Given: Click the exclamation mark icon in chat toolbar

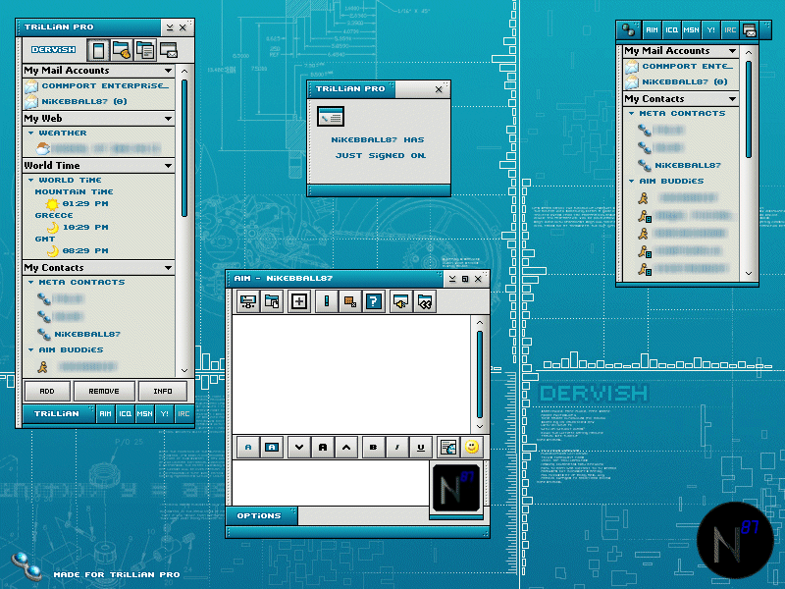Looking at the screenshot, I should click(x=327, y=301).
